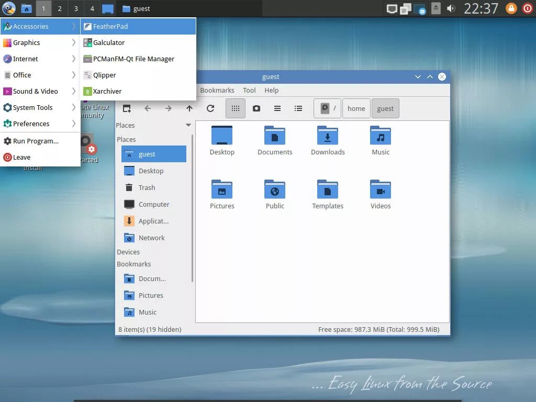Open the Tool menu
This screenshot has width=536, height=402.
pos(249,90)
